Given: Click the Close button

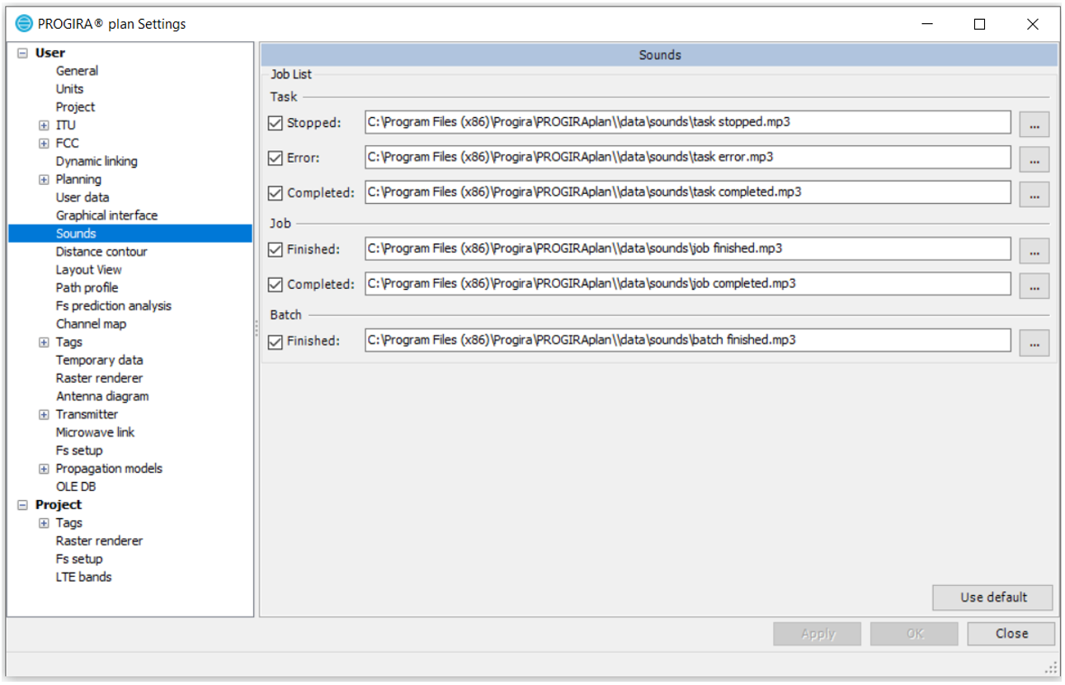Looking at the screenshot, I should point(1011,634).
